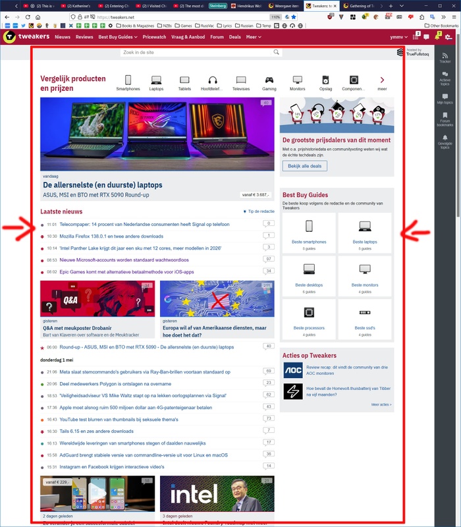The image size is (461, 527).
Task: Open the Homevolt-thuisbatterij Tibber article
Action: (348, 391)
